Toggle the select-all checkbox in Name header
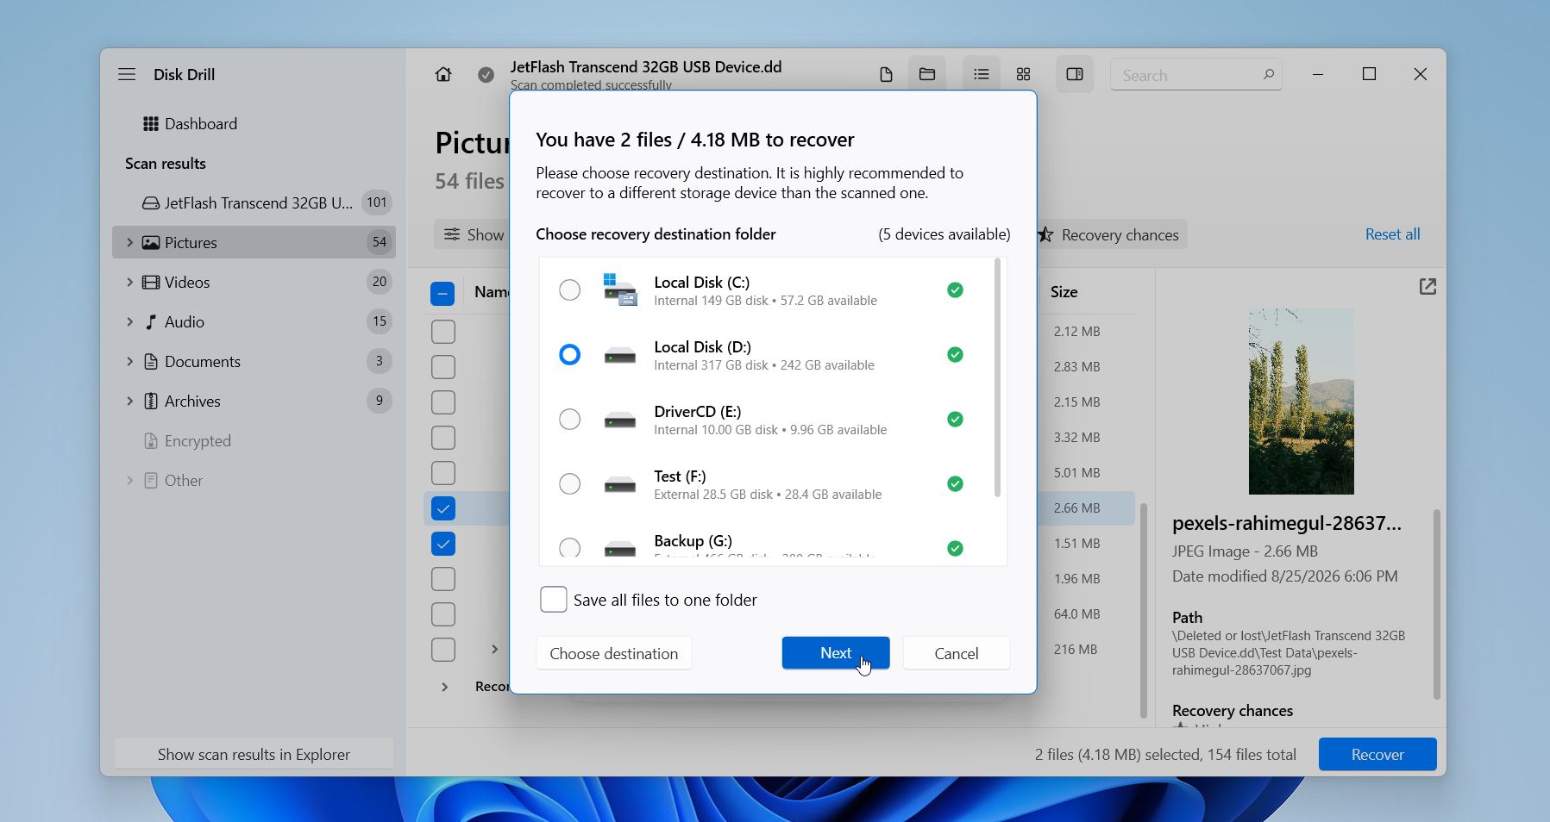The image size is (1550, 822). click(442, 294)
